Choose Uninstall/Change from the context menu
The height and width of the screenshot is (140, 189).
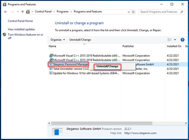click(107, 66)
